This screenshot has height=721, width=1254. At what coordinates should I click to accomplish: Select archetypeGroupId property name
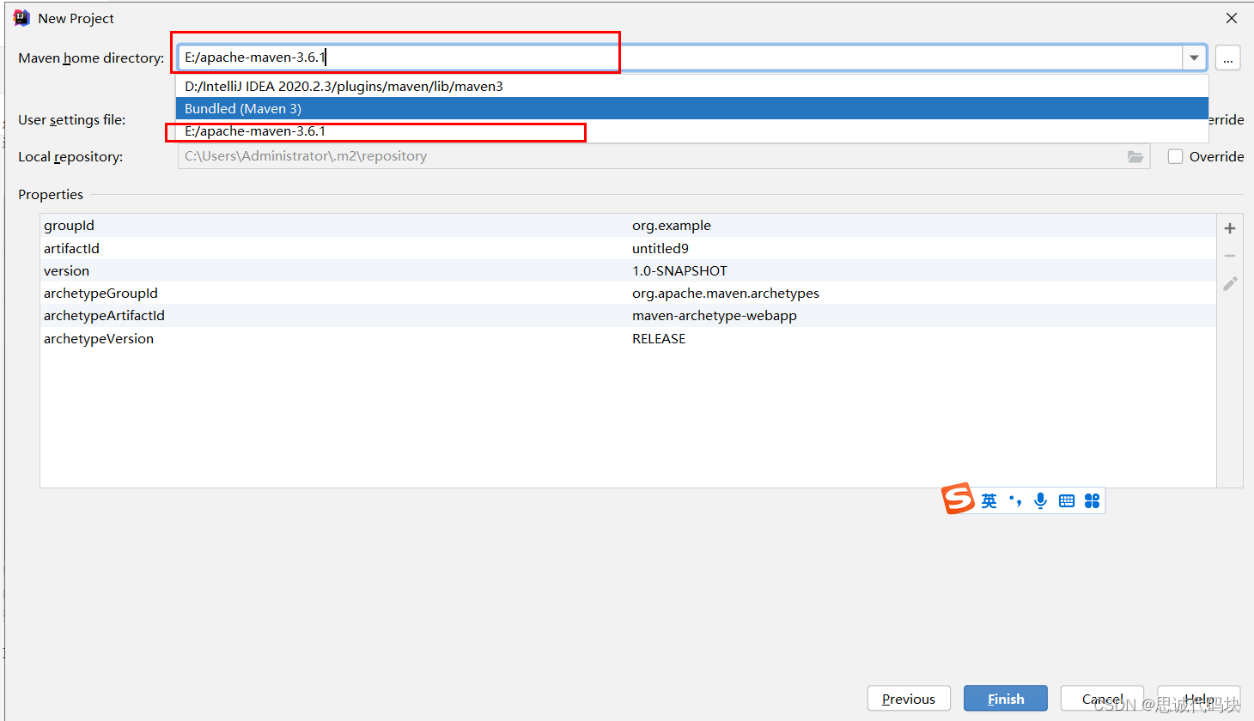[100, 294]
